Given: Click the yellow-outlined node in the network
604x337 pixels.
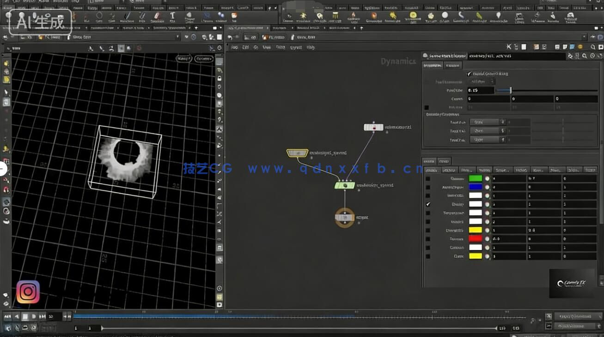Looking at the screenshot, I should click(x=297, y=153).
